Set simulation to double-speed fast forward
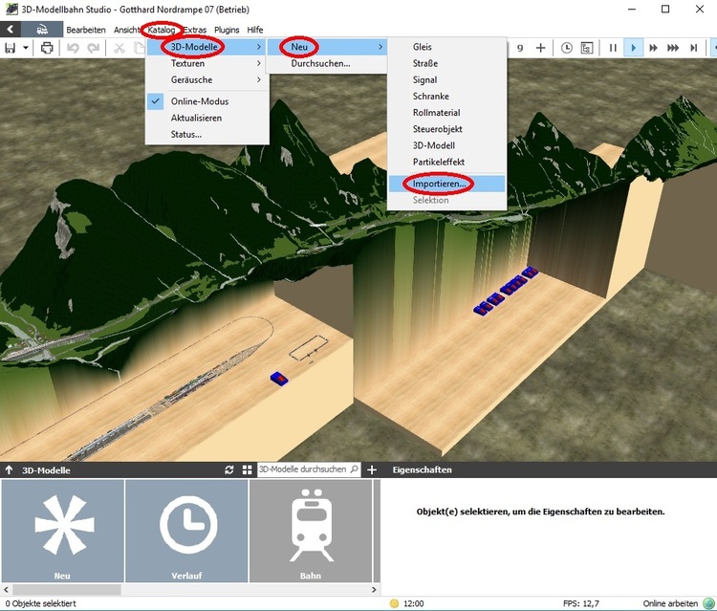Viewport: 717px width, 611px height. (653, 48)
